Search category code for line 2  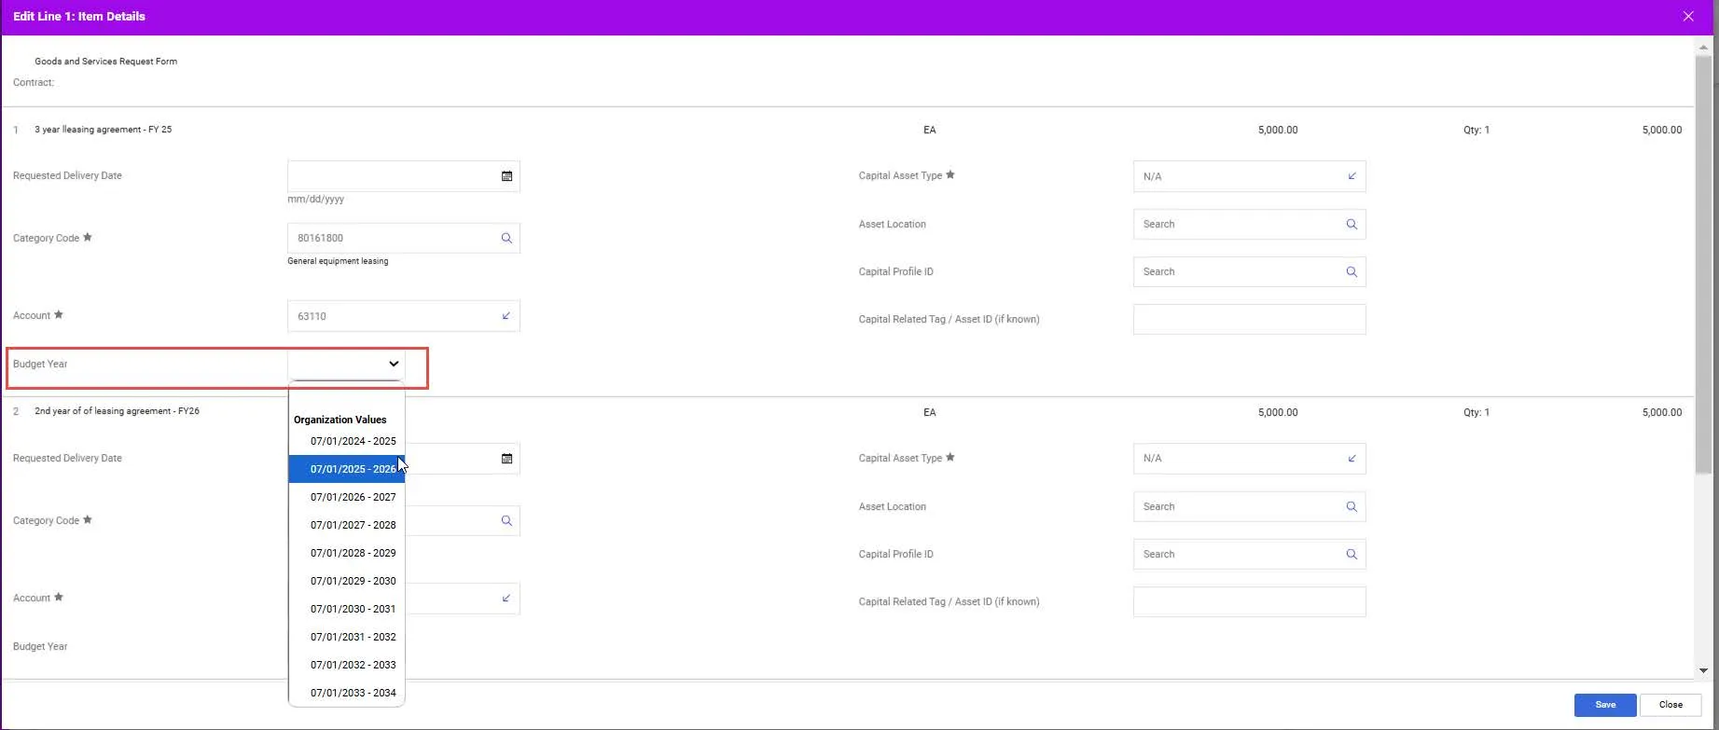(x=506, y=521)
